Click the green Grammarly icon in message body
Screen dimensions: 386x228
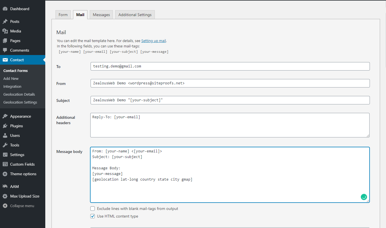[x=364, y=197]
